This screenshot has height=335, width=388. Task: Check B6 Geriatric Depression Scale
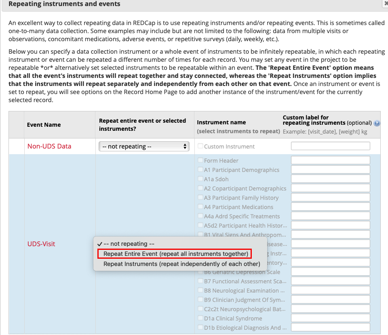[x=200, y=272]
